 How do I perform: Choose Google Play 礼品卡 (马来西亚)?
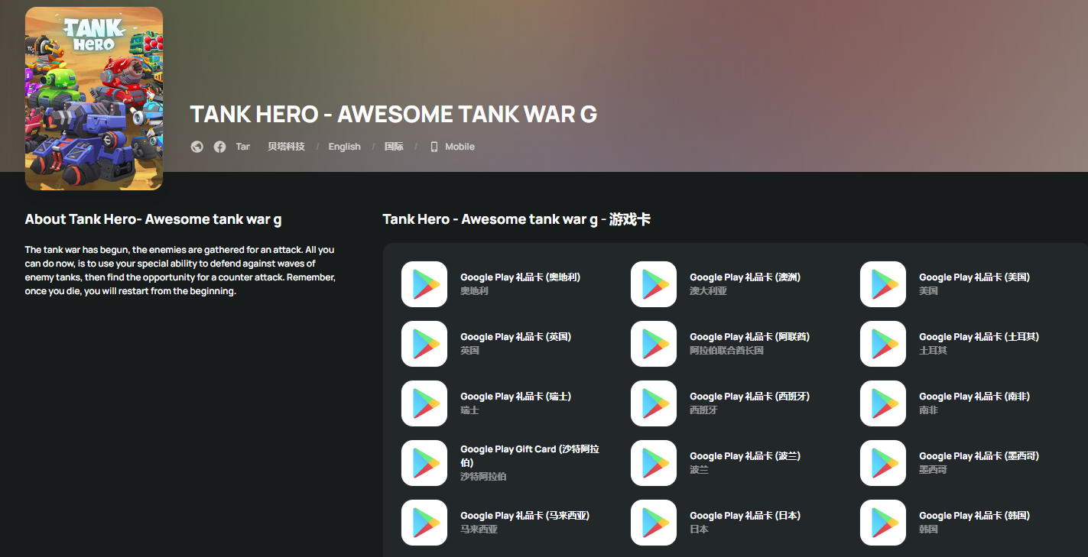point(525,516)
